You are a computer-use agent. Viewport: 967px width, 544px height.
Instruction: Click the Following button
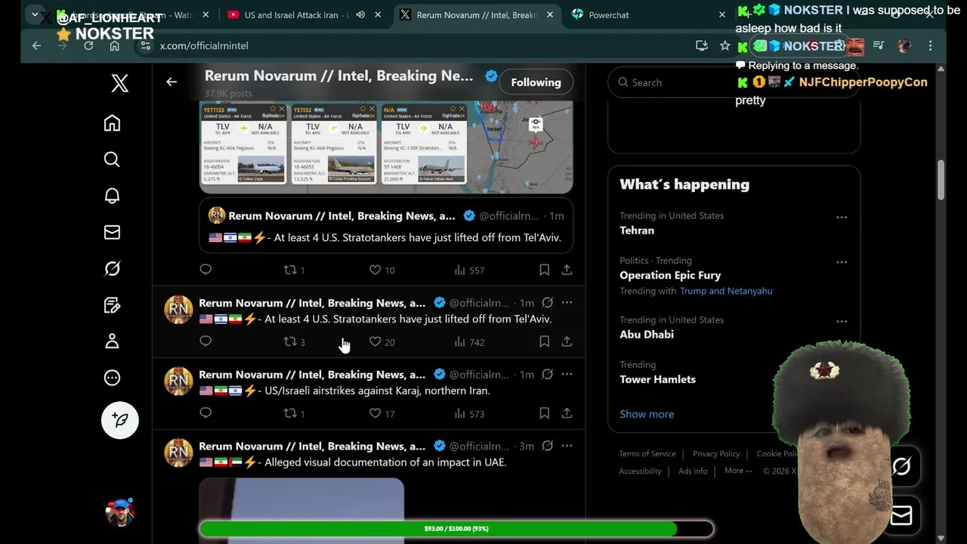(536, 82)
